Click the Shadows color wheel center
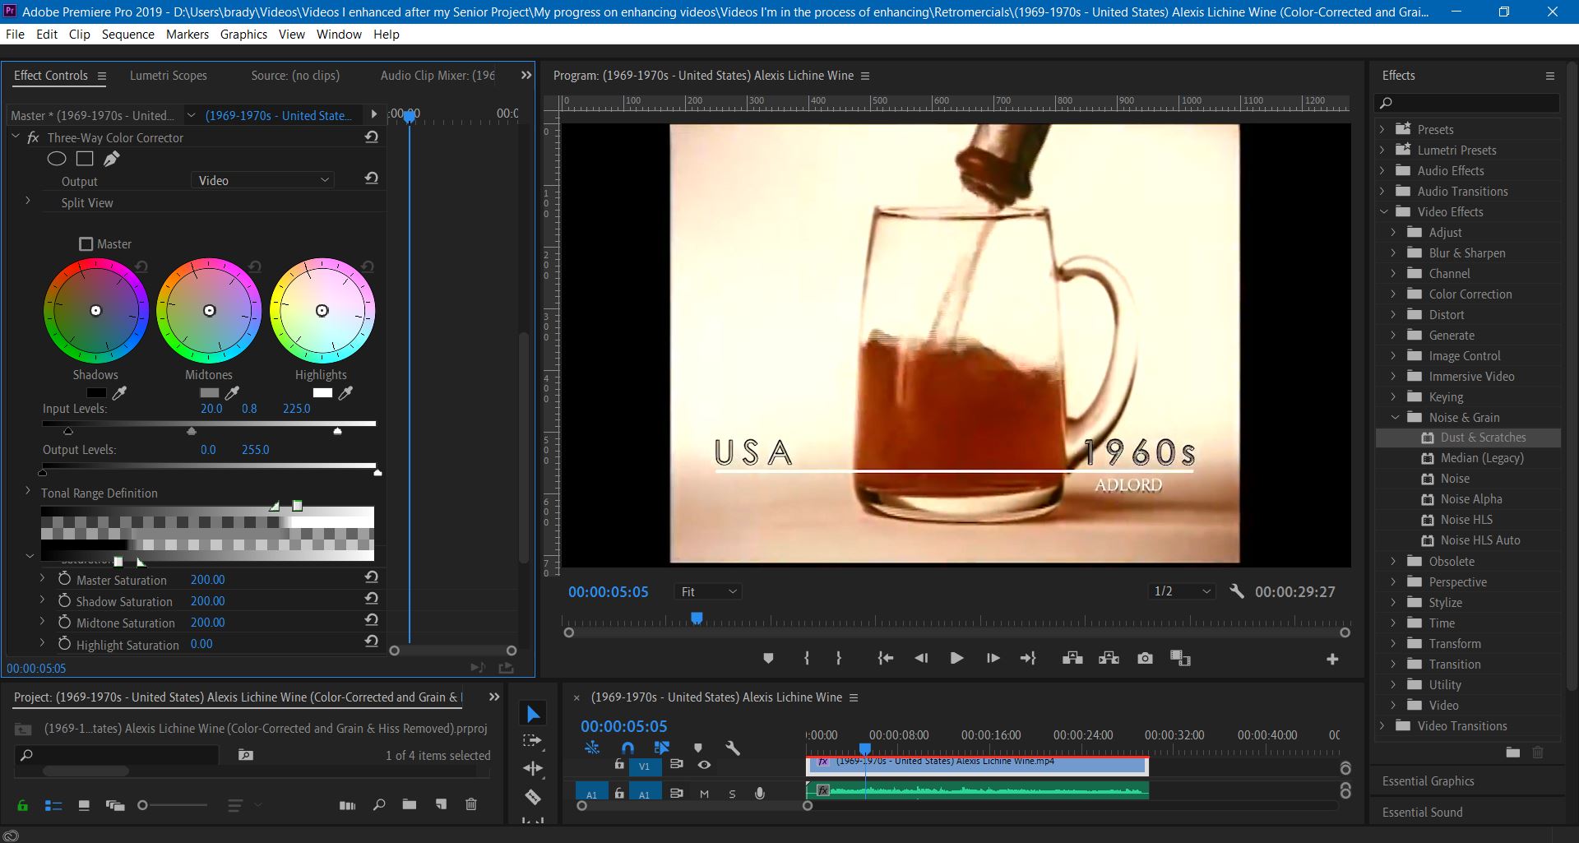The width and height of the screenshot is (1579, 843). tap(95, 311)
